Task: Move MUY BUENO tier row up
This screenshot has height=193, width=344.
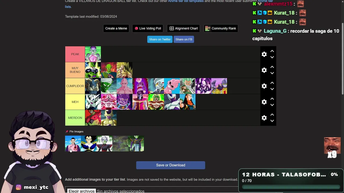Action: pos(272,67)
